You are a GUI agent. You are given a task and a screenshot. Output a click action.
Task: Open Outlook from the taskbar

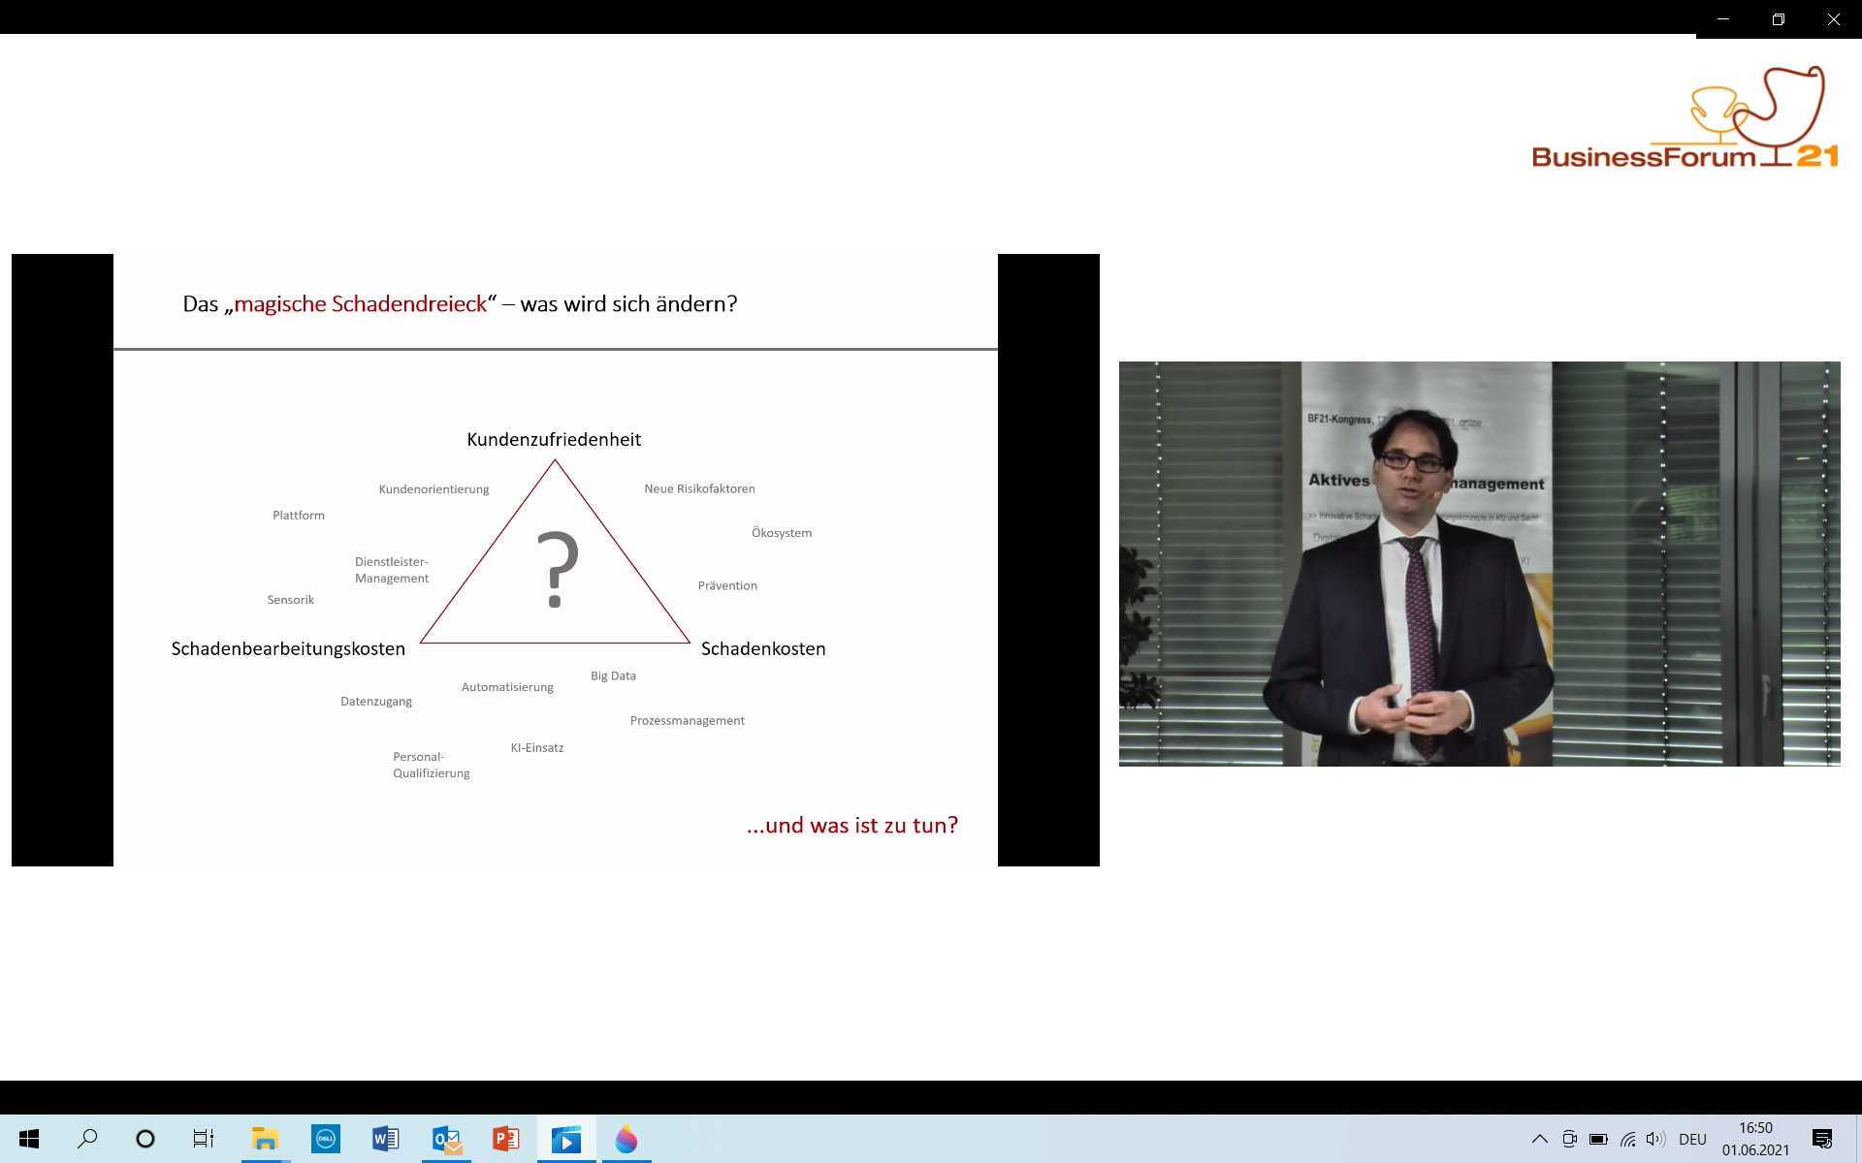(x=446, y=1139)
